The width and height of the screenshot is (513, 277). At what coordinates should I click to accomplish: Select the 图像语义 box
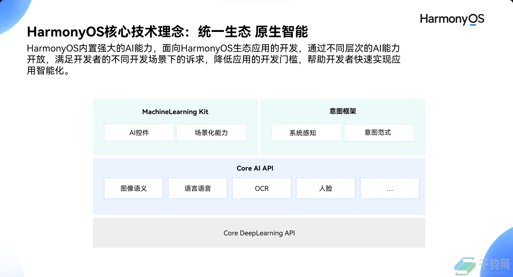click(x=134, y=188)
